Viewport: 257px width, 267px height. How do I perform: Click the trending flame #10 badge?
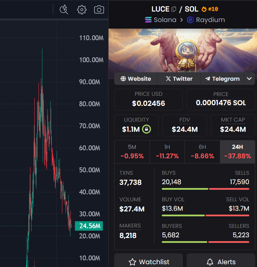click(x=210, y=9)
